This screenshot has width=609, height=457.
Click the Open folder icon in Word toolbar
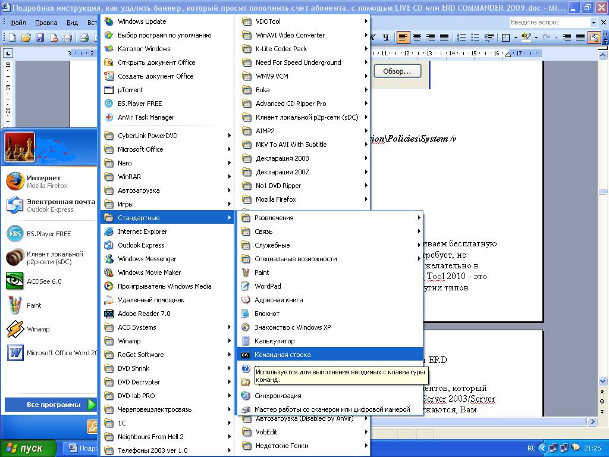coord(26,37)
